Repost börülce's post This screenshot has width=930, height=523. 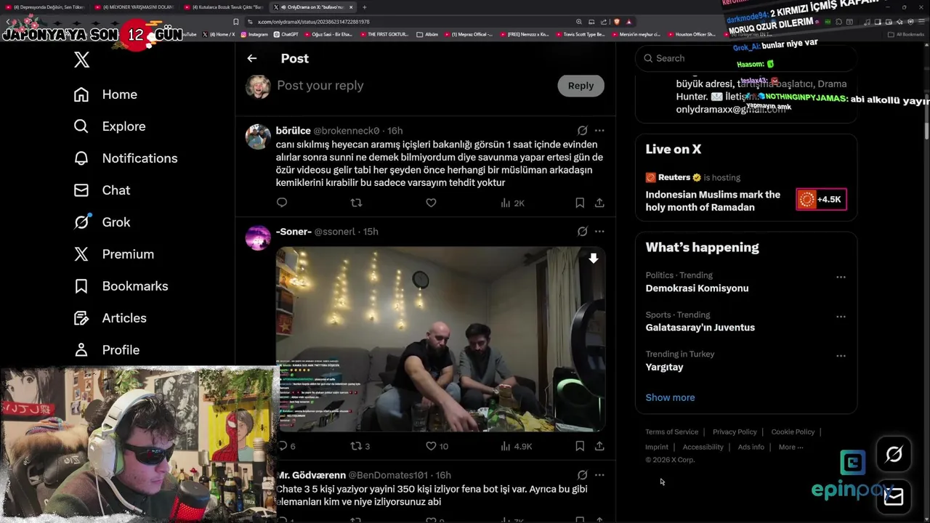click(356, 203)
